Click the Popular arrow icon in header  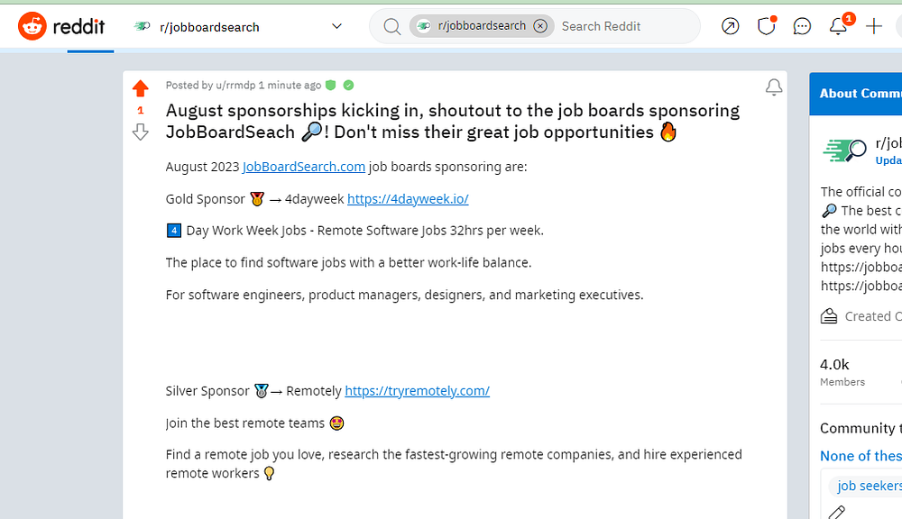(x=731, y=26)
